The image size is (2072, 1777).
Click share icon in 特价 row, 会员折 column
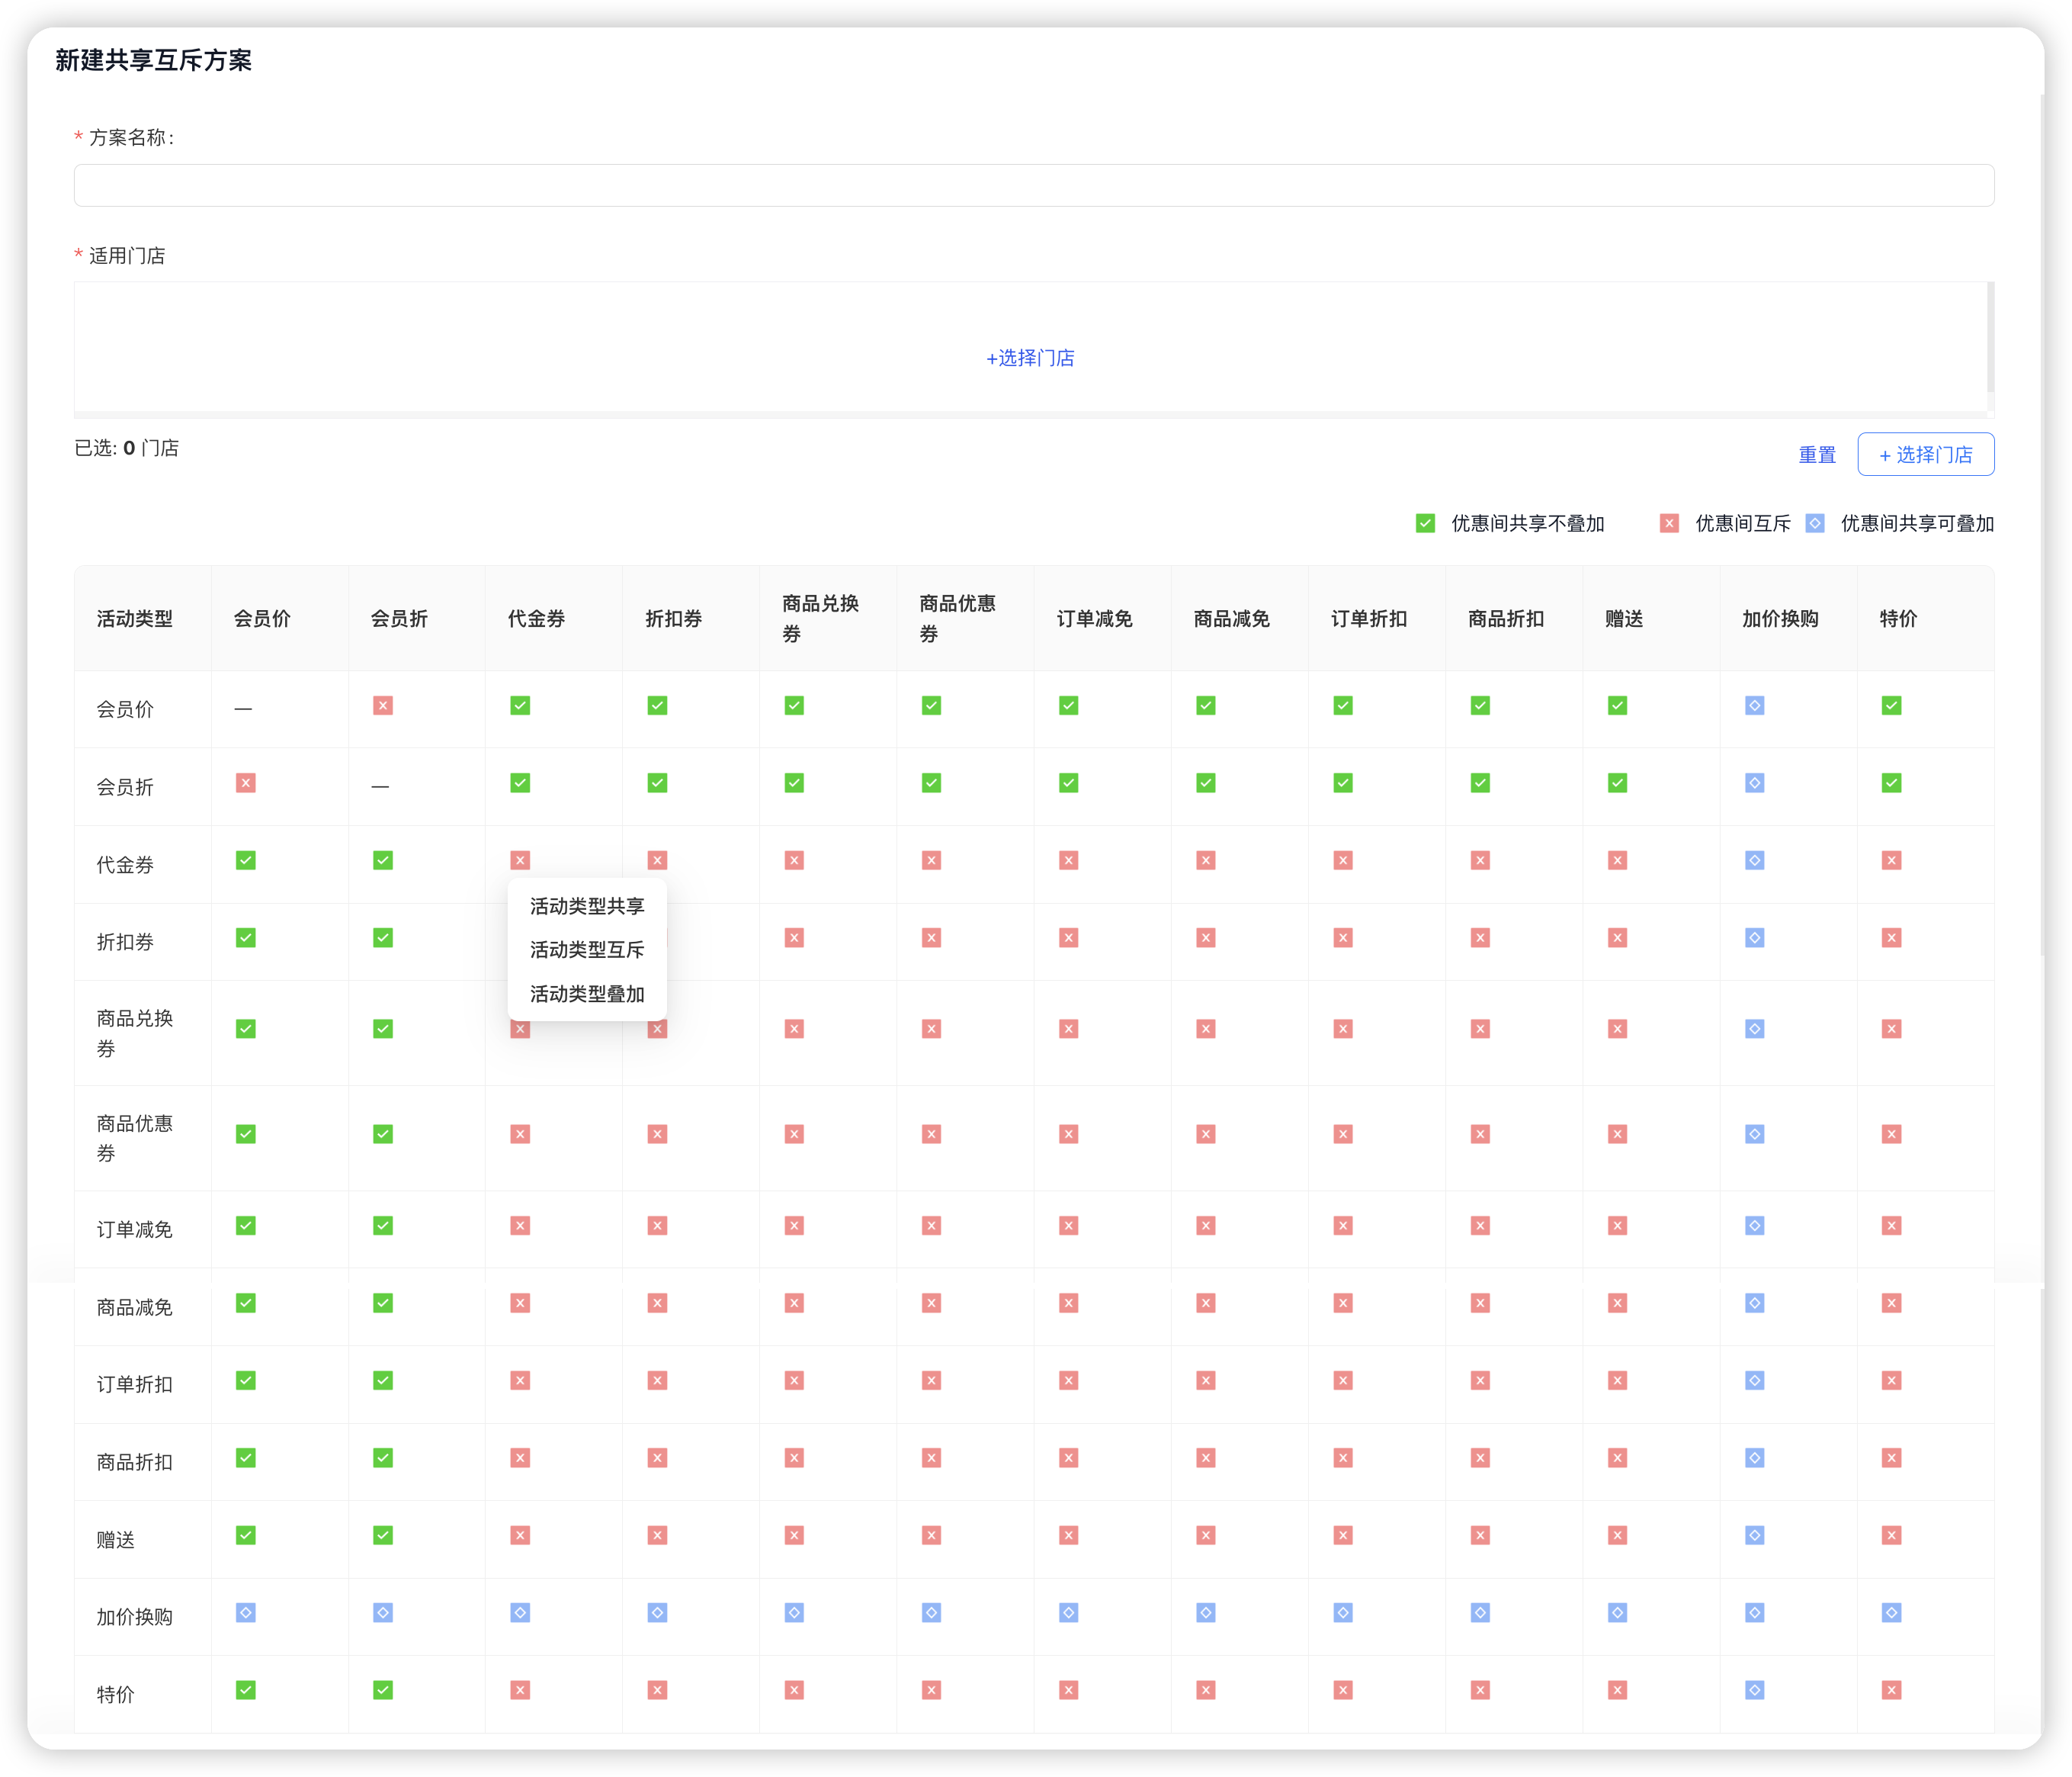[383, 1690]
